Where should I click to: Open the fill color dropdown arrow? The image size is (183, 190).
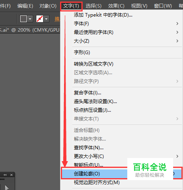(x=30, y=19)
